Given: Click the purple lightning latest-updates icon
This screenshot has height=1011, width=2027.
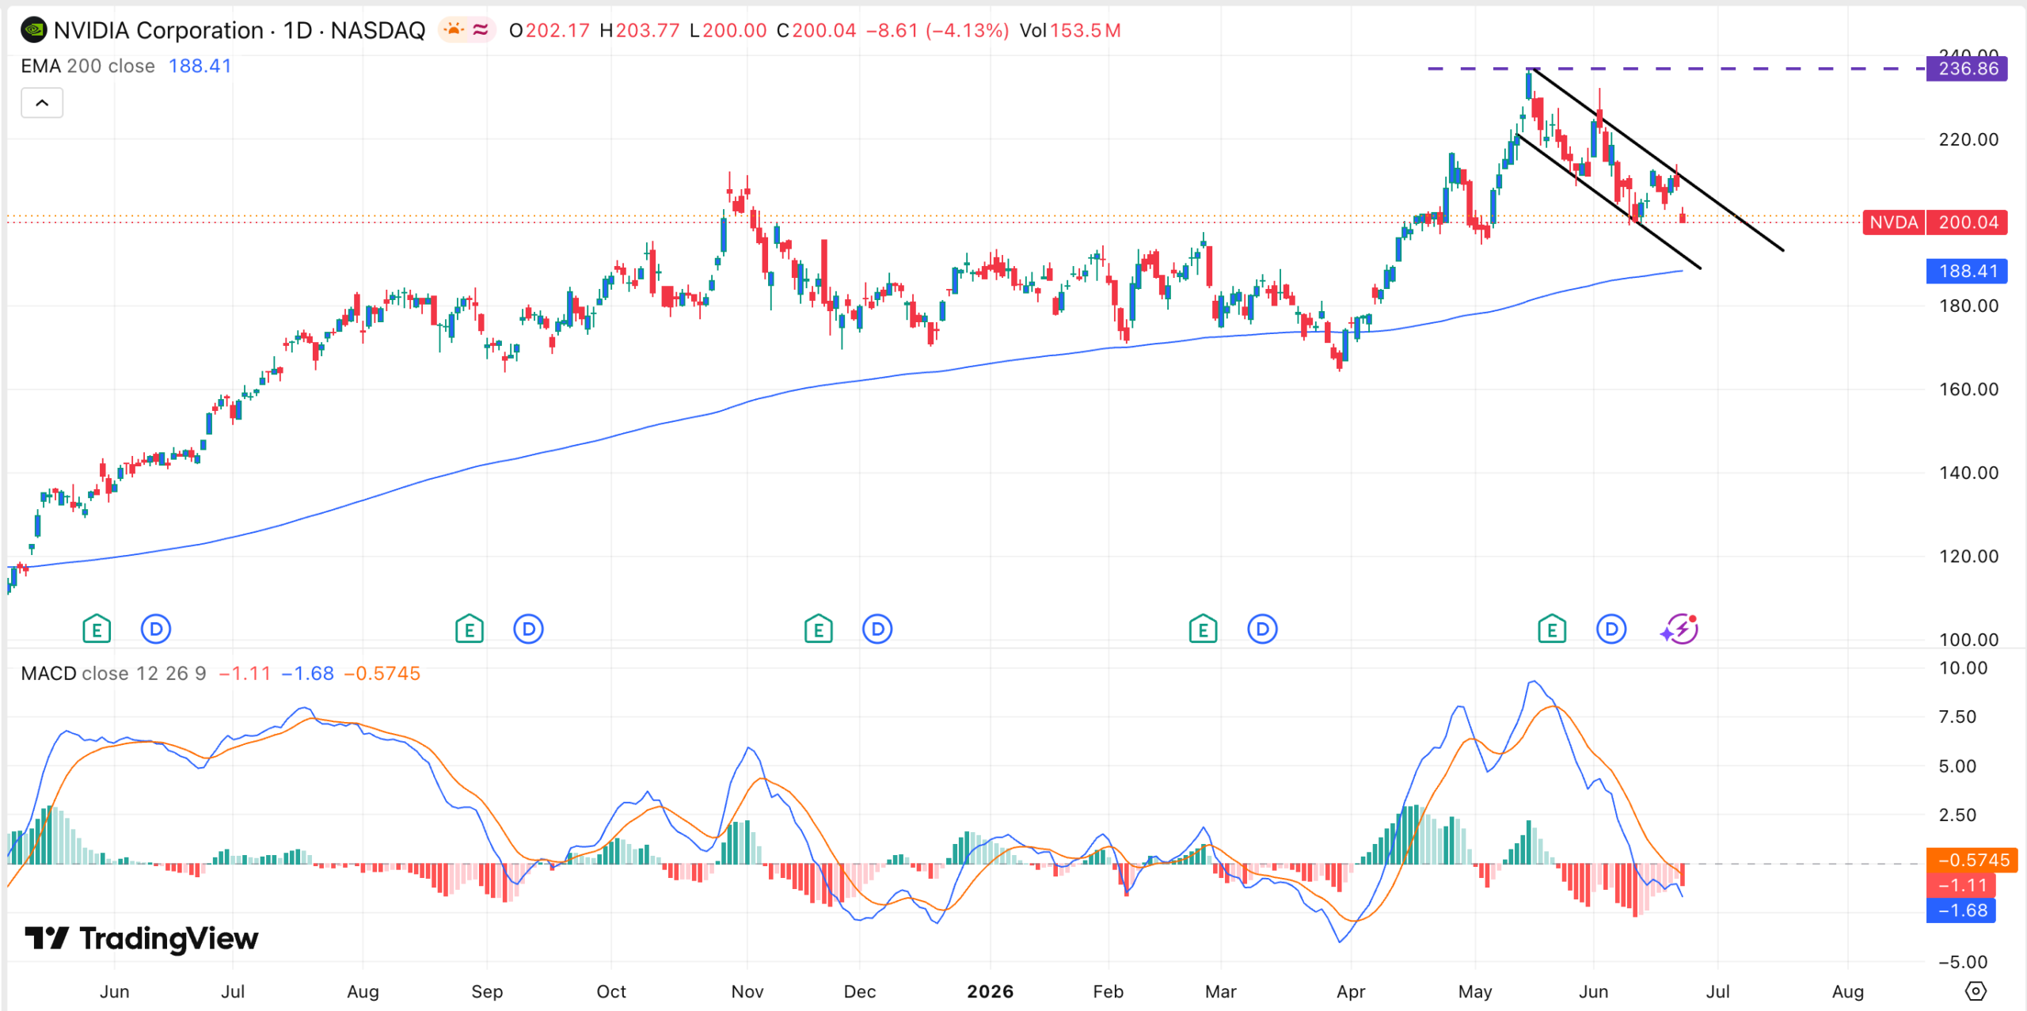Looking at the screenshot, I should (x=1679, y=629).
